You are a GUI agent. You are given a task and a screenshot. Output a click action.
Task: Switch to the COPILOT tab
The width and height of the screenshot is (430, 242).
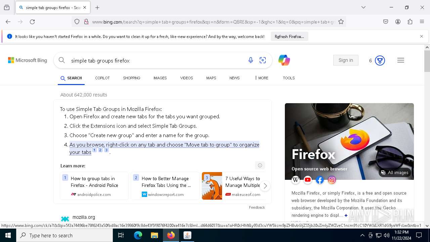click(102, 78)
